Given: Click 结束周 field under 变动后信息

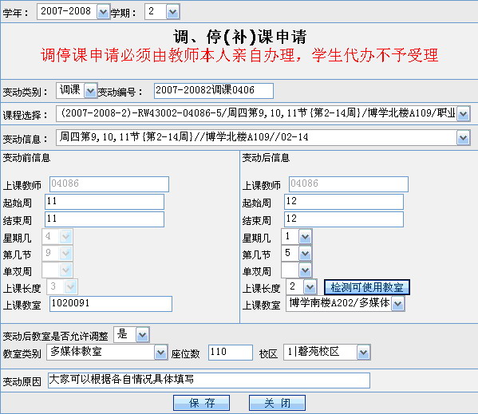Looking at the screenshot, I should point(344,219).
